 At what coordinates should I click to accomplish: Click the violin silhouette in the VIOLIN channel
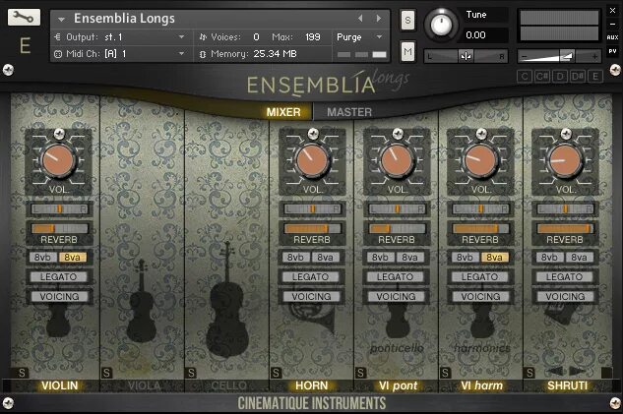[x=58, y=320]
